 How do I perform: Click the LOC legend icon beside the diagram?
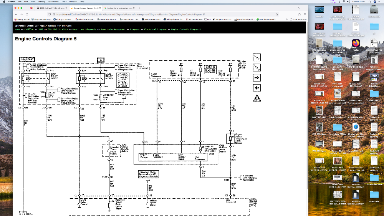257,57
